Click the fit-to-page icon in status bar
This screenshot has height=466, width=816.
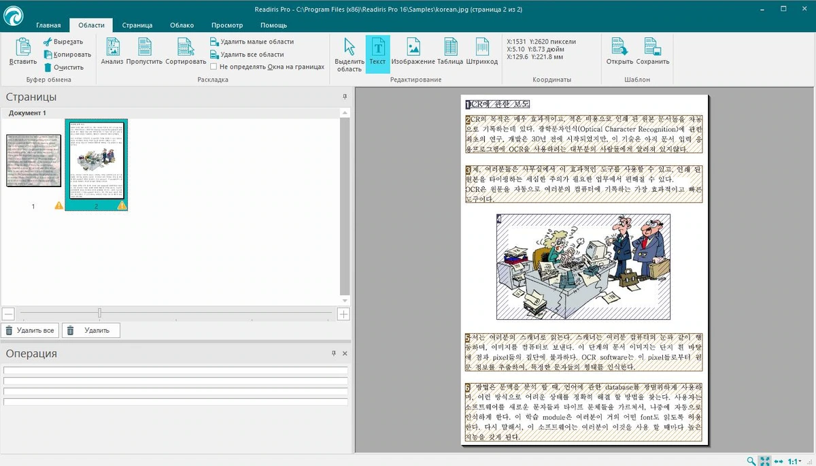[x=765, y=461]
